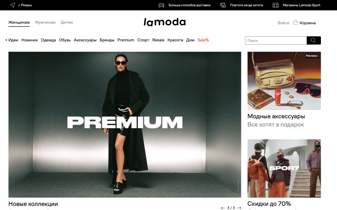Click the location arrow icon near Рязань
The width and height of the screenshot is (337, 210).
click(x=13, y=5)
